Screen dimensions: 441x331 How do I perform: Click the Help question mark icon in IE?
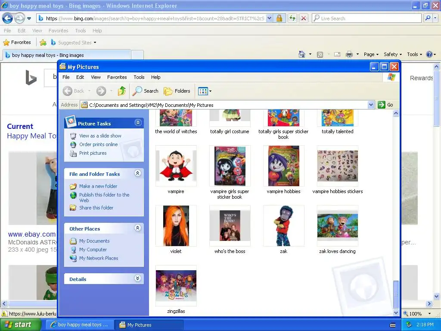coord(429,54)
